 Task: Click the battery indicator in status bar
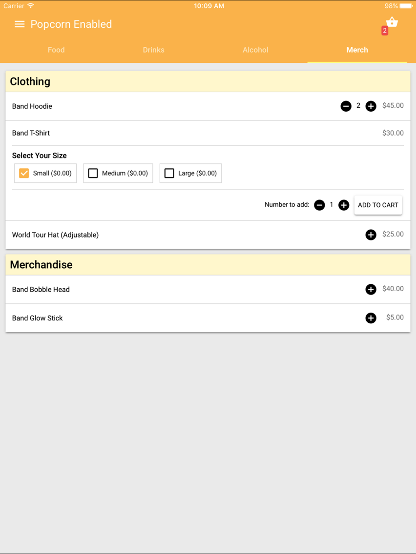click(x=406, y=6)
